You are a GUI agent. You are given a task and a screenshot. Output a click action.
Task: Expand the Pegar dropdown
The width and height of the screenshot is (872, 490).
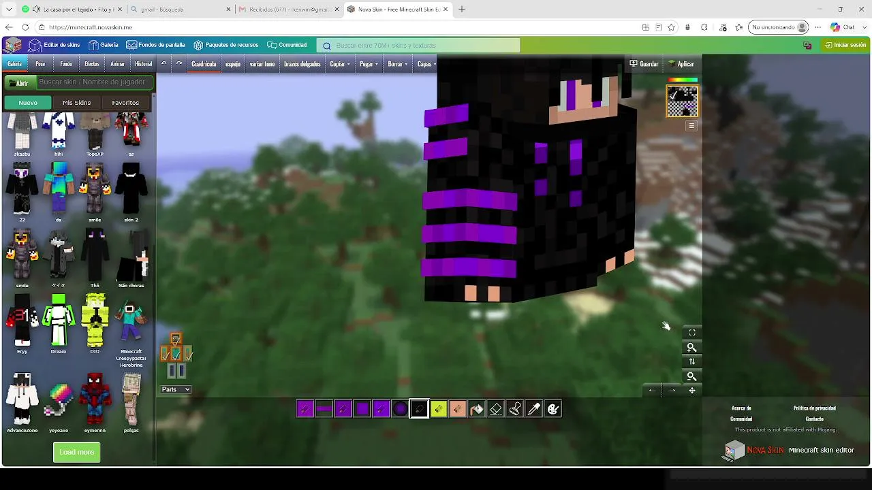point(369,64)
